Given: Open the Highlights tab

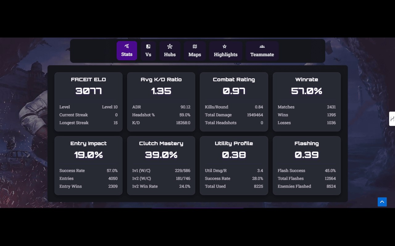Looking at the screenshot, I should (x=226, y=50).
